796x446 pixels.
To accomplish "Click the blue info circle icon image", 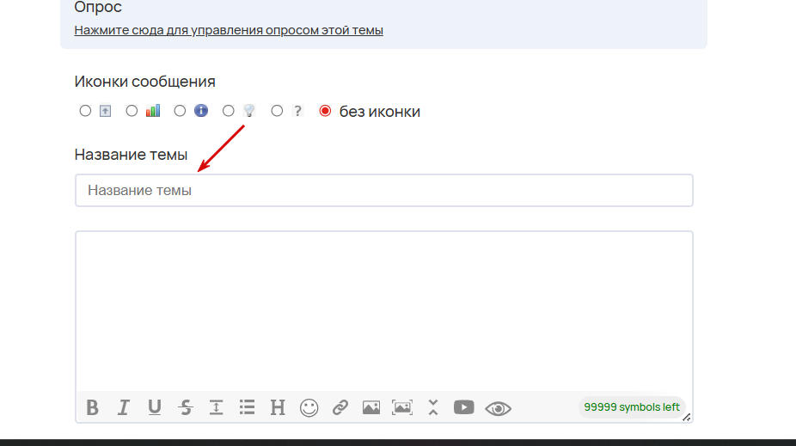I will pyautogui.click(x=201, y=111).
